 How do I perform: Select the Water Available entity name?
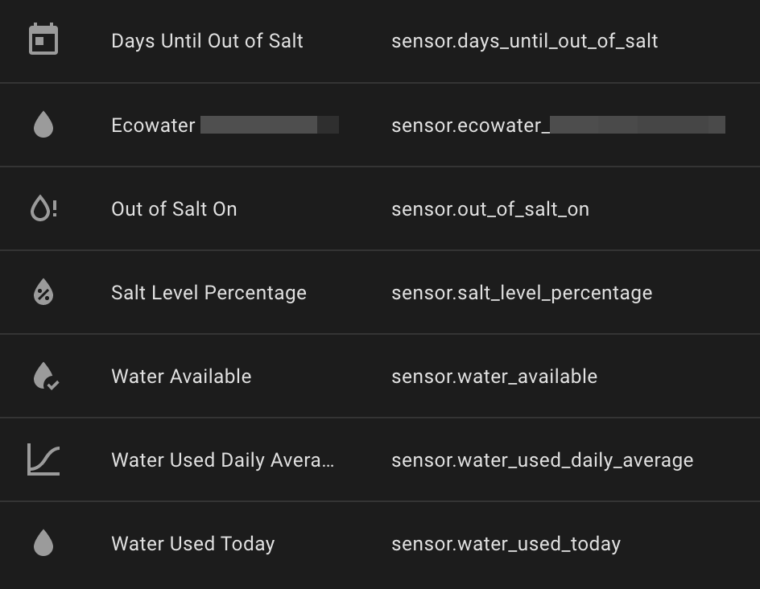[x=181, y=377]
